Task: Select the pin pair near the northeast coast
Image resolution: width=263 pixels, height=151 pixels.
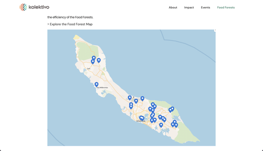Action: (171, 110)
